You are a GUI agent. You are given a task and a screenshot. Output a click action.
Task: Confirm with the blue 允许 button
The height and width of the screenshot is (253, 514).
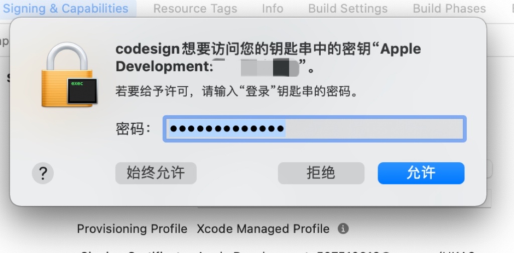421,173
